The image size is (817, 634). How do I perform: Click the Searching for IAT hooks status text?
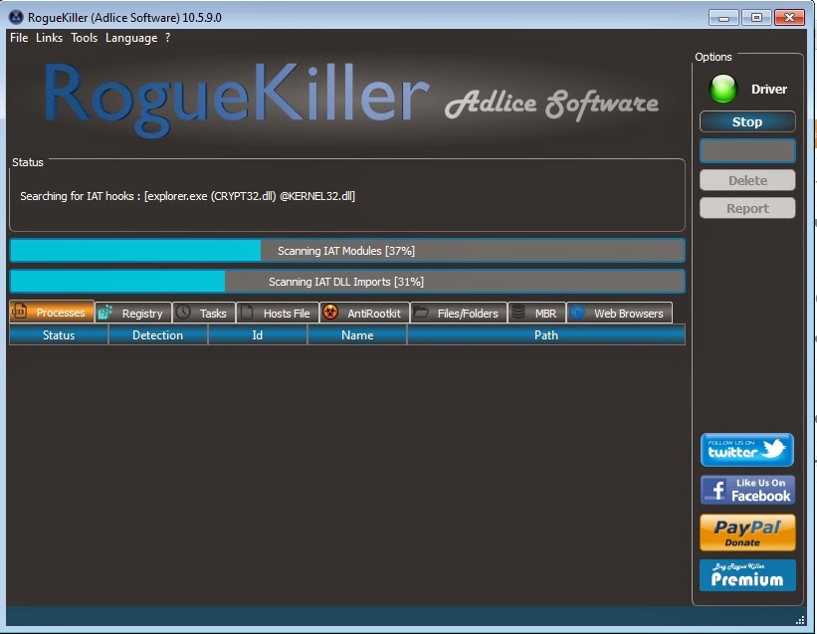tap(187, 196)
